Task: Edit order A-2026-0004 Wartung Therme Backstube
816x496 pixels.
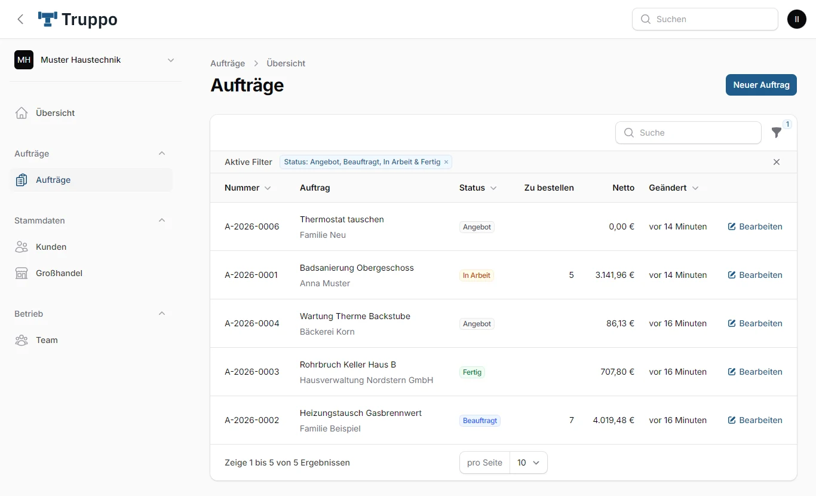Action: pyautogui.click(x=755, y=323)
